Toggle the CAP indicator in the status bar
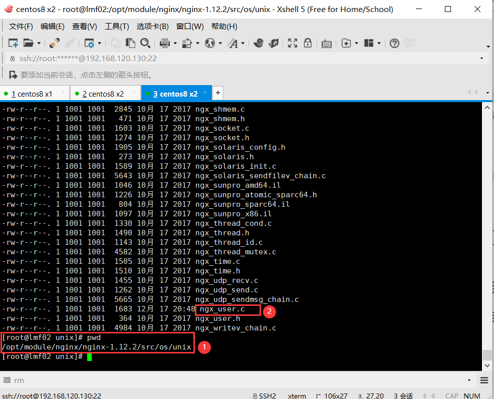This screenshot has height=399, width=494. coord(451,395)
